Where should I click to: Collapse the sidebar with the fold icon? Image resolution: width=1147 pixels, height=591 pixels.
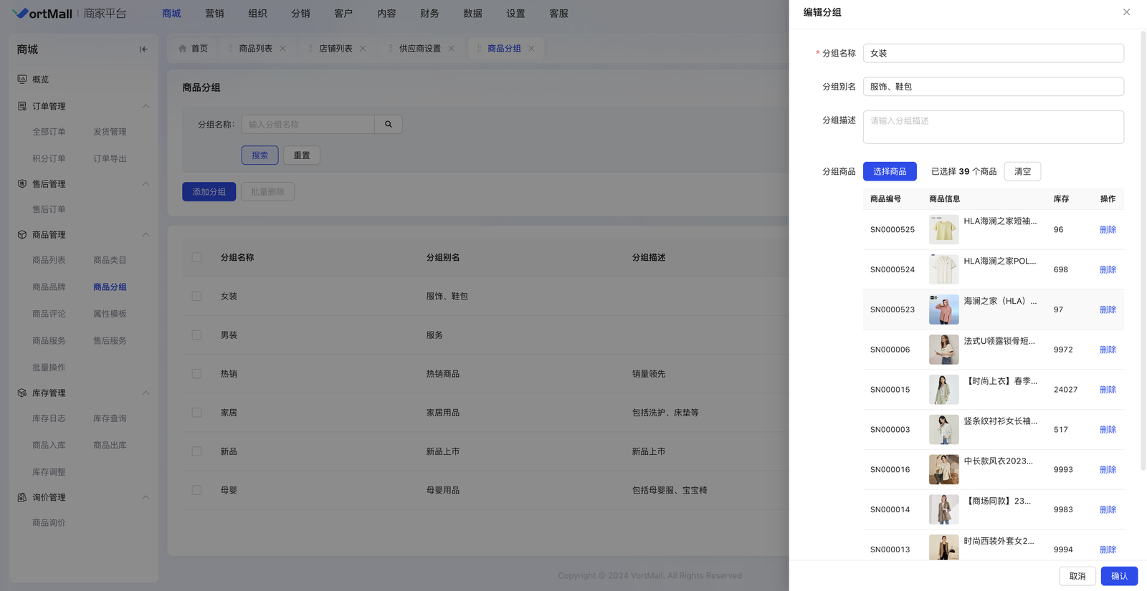point(143,49)
